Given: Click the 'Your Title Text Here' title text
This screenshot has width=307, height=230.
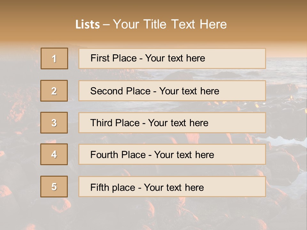Looking at the screenshot, I should pyautogui.click(x=170, y=25).
